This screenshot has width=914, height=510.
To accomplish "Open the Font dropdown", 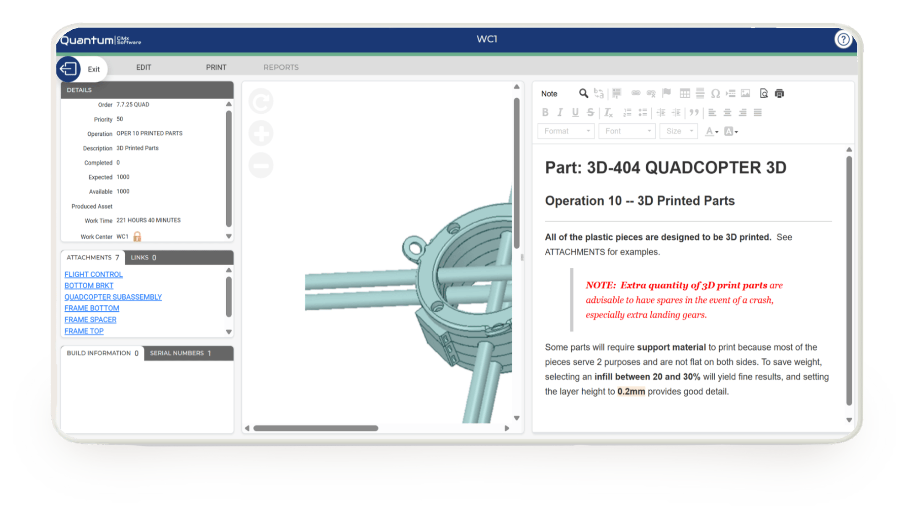I will pos(627,131).
